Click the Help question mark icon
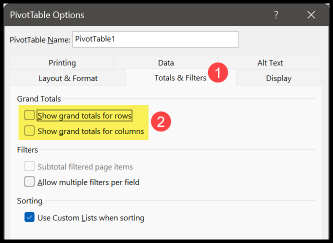The image size is (333, 243). 276,15
